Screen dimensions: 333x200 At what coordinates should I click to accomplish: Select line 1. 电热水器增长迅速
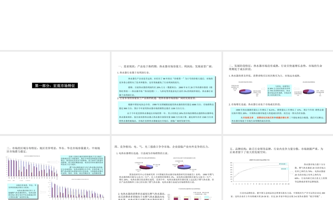pyautogui.click(x=143, y=153)
